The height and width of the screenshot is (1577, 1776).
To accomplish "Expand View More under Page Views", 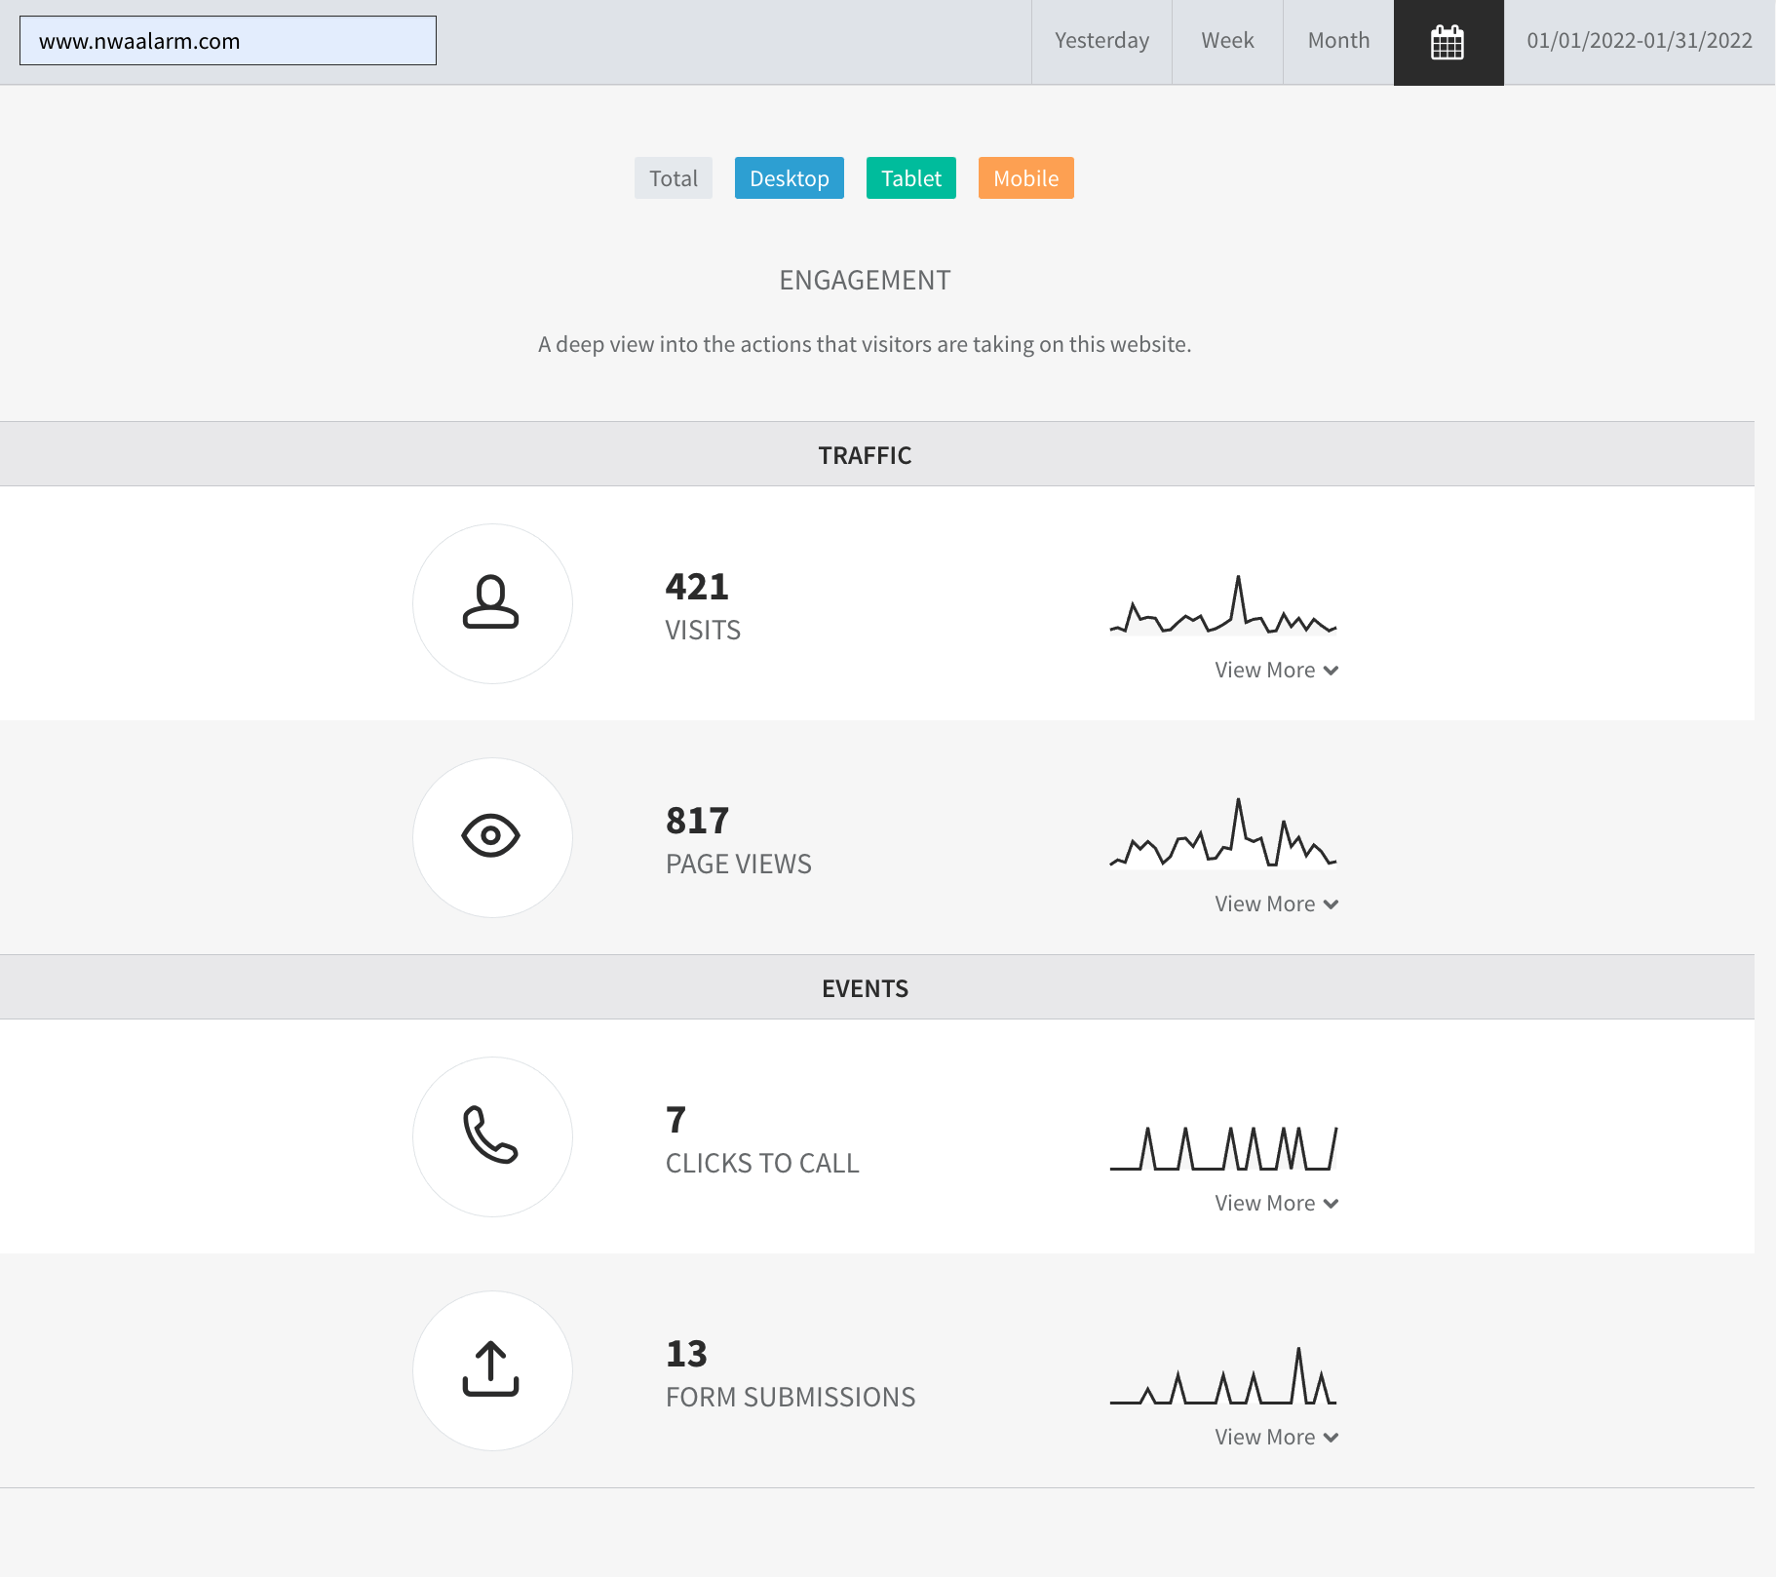I will 1277,904.
